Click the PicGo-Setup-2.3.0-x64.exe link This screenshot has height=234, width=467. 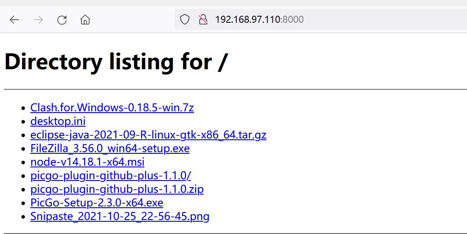click(x=97, y=202)
